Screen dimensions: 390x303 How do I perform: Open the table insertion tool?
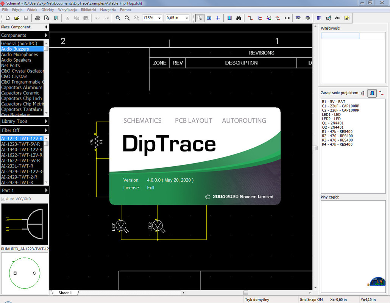click(x=319, y=18)
